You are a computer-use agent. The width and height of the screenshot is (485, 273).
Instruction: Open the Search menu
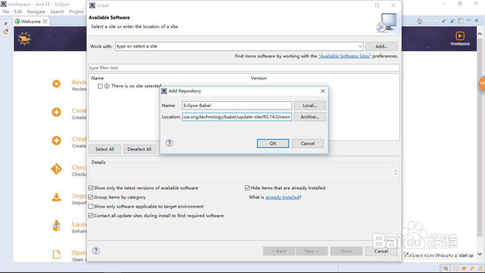pyautogui.click(x=57, y=12)
